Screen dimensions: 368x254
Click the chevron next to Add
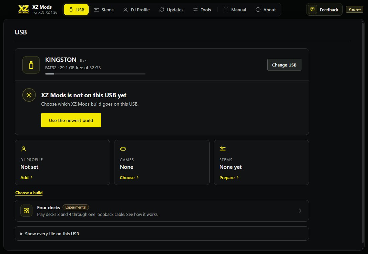pyautogui.click(x=32, y=177)
